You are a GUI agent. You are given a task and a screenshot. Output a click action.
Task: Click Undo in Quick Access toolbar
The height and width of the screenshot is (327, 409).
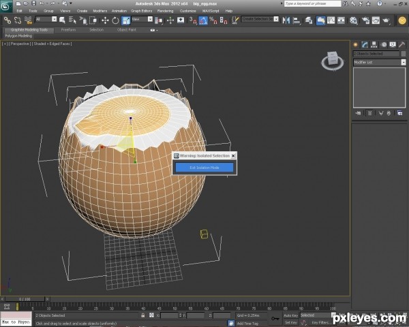coord(42,3)
